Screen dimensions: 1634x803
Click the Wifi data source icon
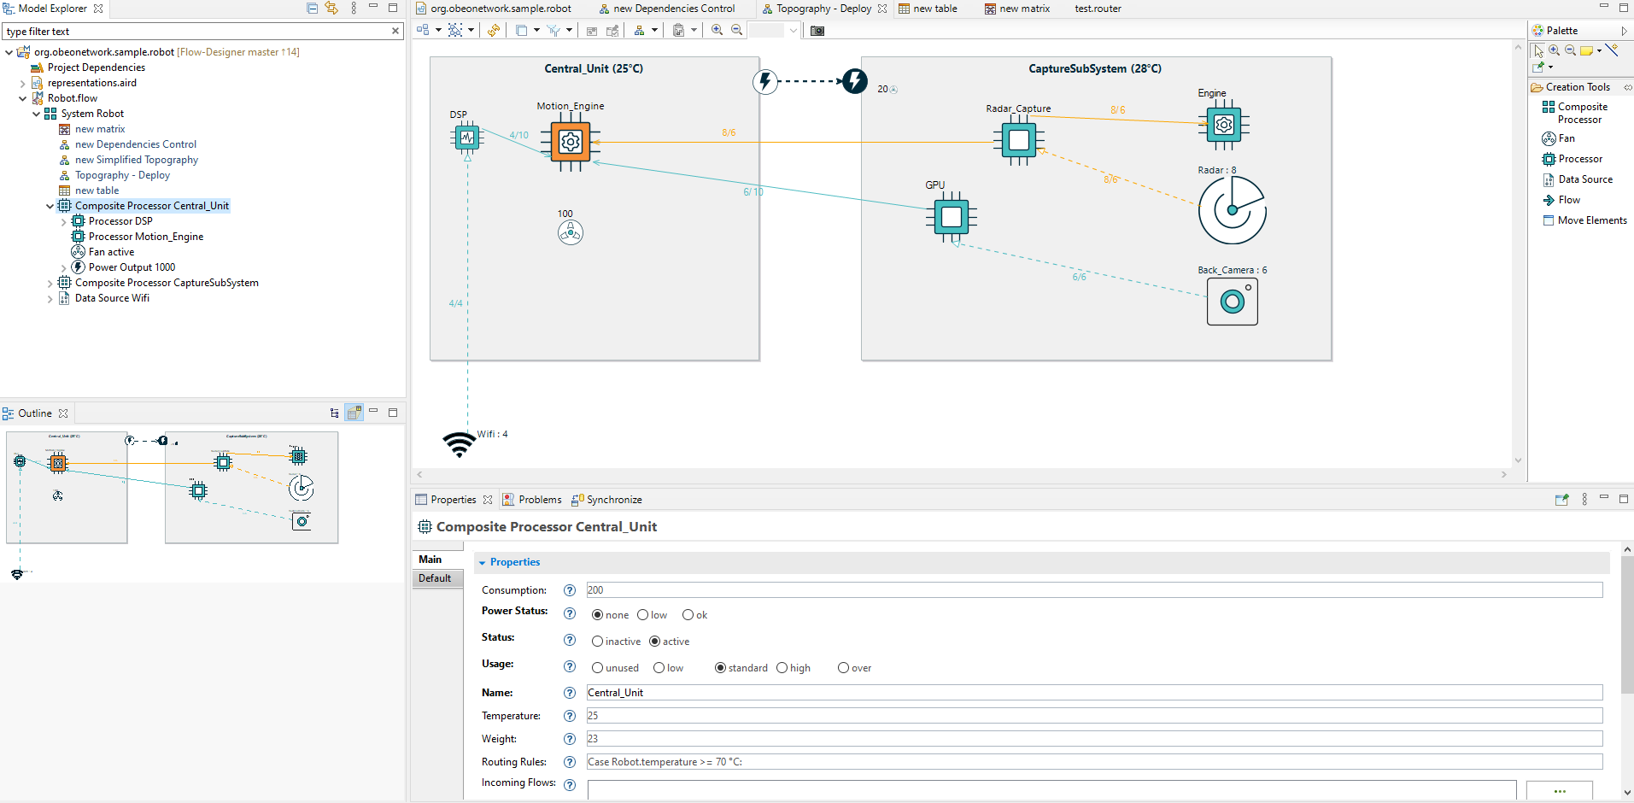coord(459,444)
